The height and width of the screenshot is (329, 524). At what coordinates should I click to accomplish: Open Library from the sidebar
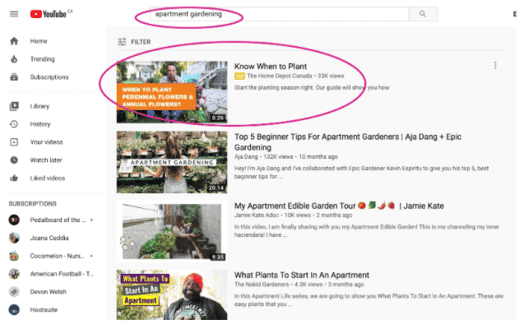click(40, 106)
